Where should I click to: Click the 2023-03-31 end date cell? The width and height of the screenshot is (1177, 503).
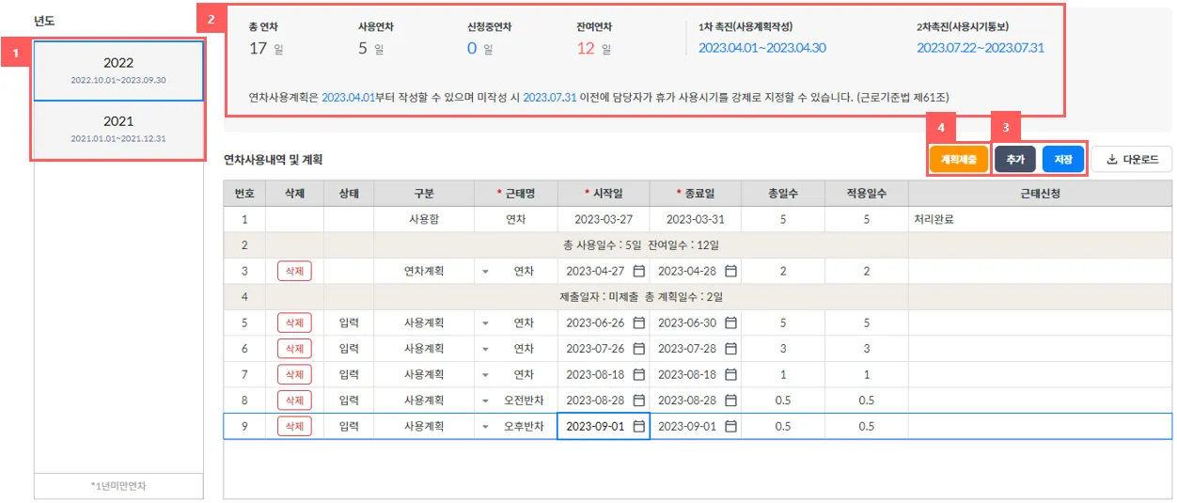tap(696, 219)
